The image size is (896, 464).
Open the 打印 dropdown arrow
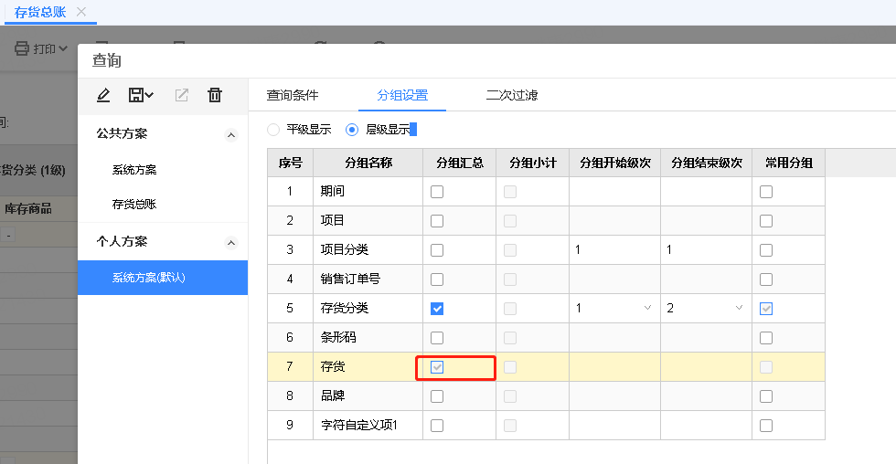(x=63, y=48)
